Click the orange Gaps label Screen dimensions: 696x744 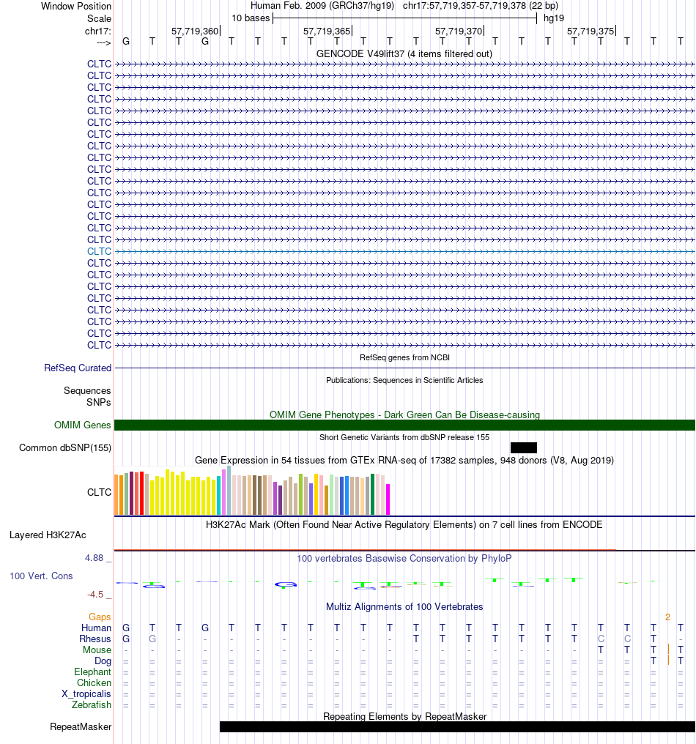click(x=100, y=617)
